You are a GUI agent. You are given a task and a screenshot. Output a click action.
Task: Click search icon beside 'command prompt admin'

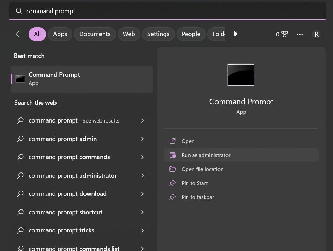(20, 139)
